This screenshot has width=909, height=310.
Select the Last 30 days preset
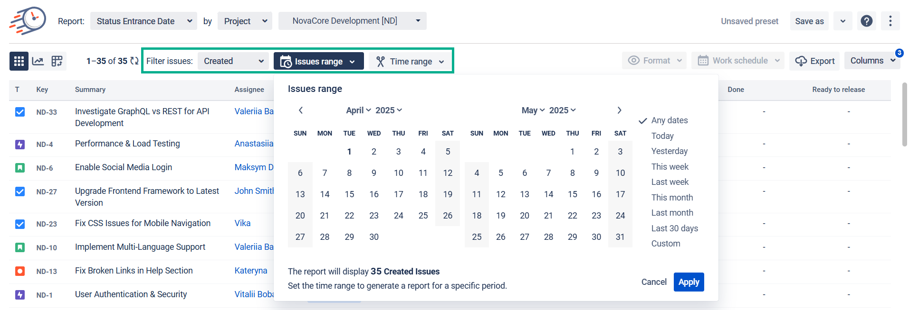point(674,228)
